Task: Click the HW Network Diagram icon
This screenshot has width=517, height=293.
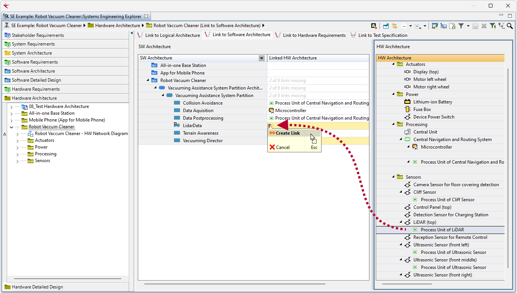Action: tap(31, 134)
